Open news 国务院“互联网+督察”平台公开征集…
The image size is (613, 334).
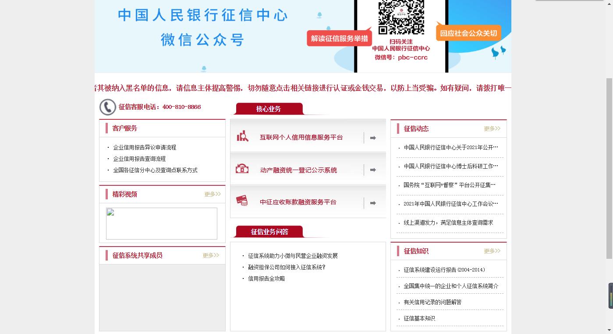[450, 185]
